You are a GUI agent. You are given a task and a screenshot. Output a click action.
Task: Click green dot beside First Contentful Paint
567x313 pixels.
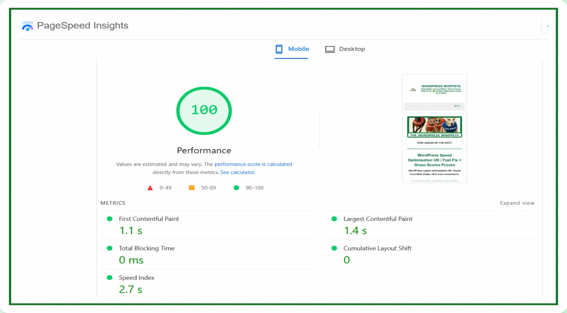tap(109, 219)
